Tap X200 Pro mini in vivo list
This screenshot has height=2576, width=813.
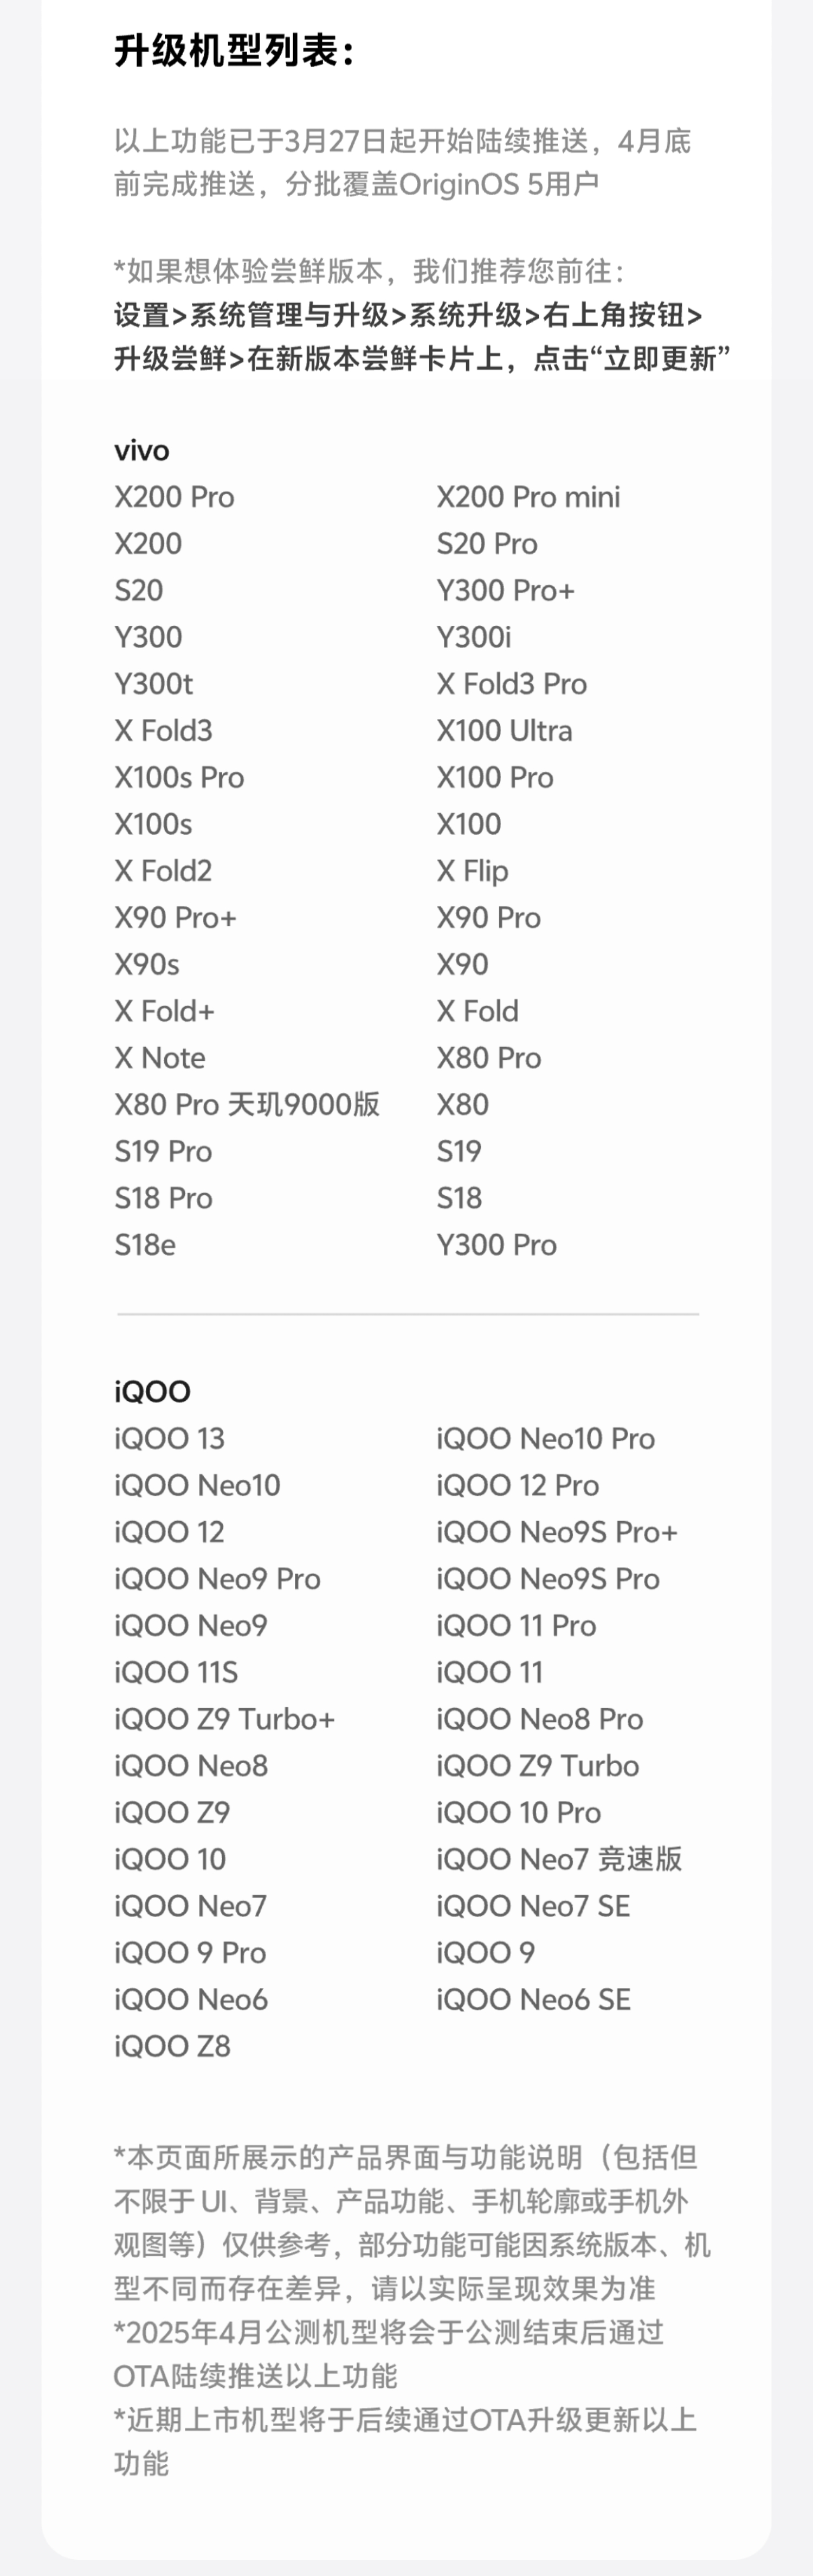pyautogui.click(x=528, y=497)
